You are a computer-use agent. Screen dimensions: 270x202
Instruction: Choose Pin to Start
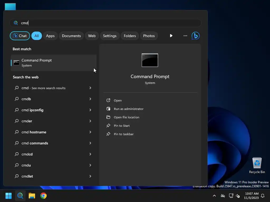click(150, 125)
